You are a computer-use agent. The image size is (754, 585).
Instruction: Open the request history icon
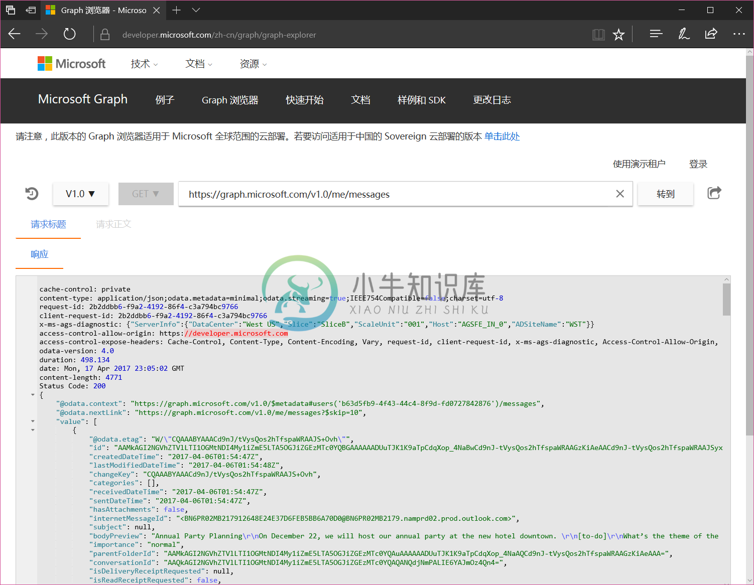pyautogui.click(x=32, y=194)
